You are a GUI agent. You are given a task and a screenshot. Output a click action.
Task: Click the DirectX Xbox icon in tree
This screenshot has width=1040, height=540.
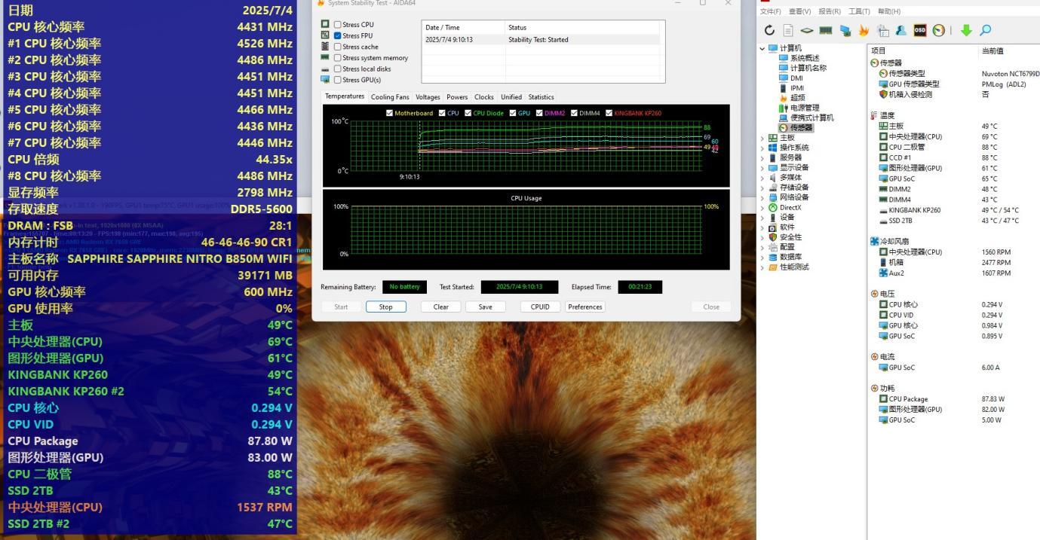tap(772, 208)
